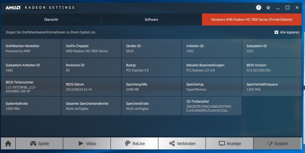
Task: Click the Grafik-Chipsatz tile
Action: 91,48
